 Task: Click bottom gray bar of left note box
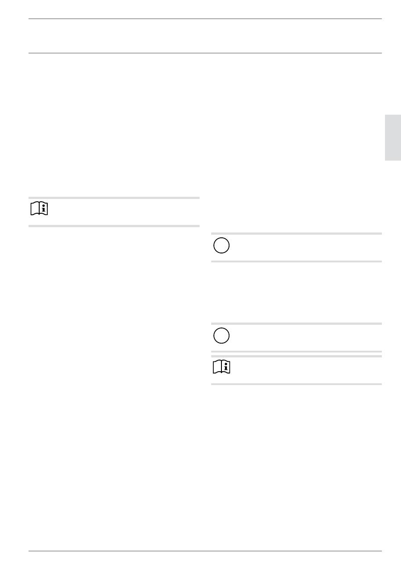tap(114, 226)
